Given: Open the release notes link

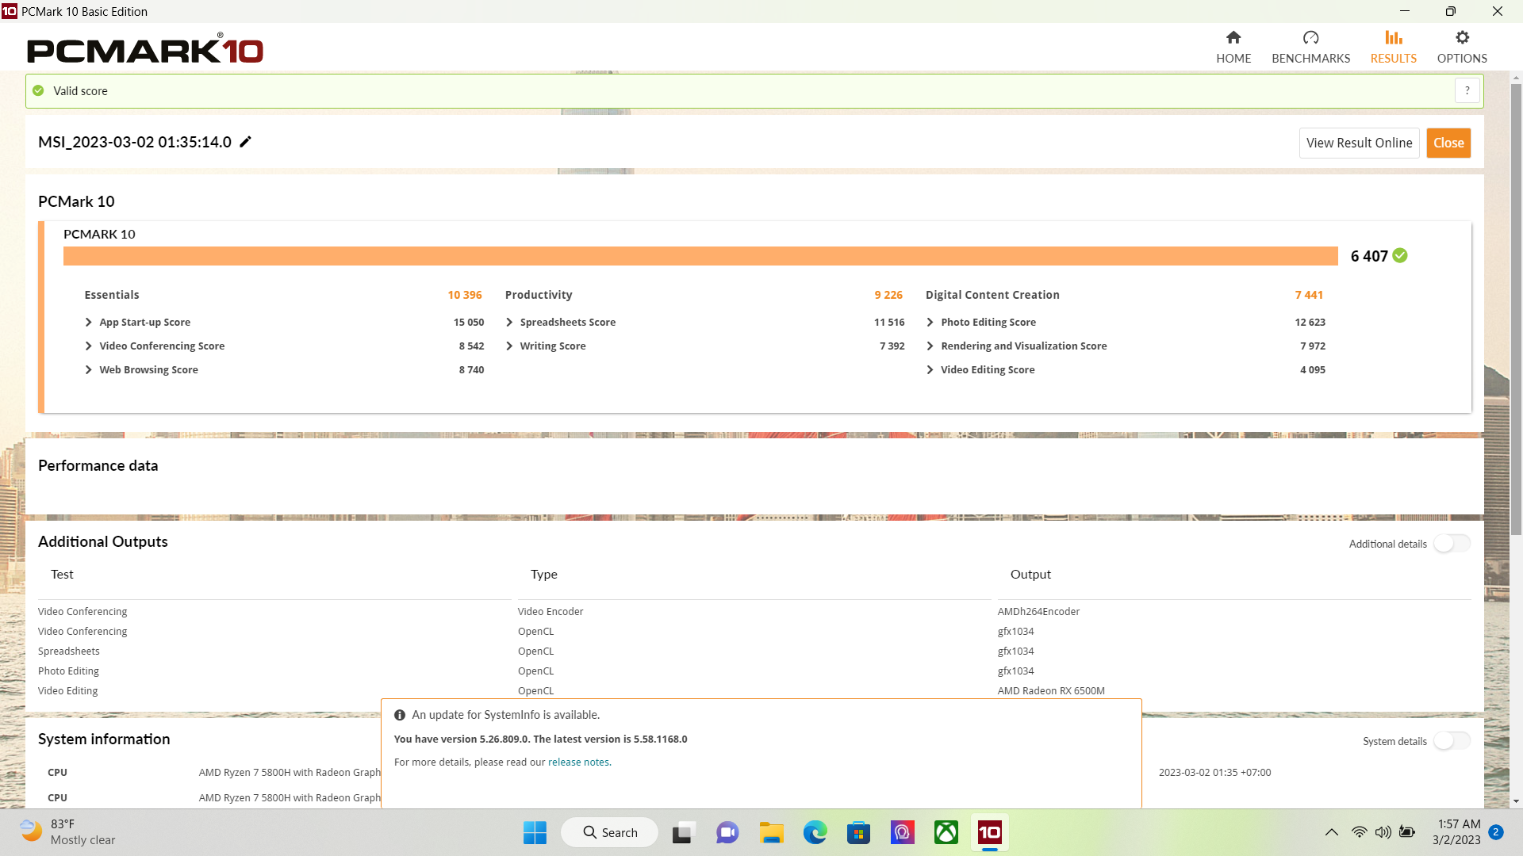Looking at the screenshot, I should [x=578, y=762].
